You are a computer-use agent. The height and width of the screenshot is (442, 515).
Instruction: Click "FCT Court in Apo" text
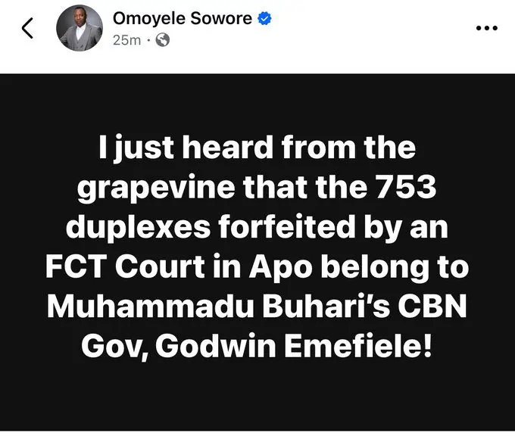click(179, 267)
